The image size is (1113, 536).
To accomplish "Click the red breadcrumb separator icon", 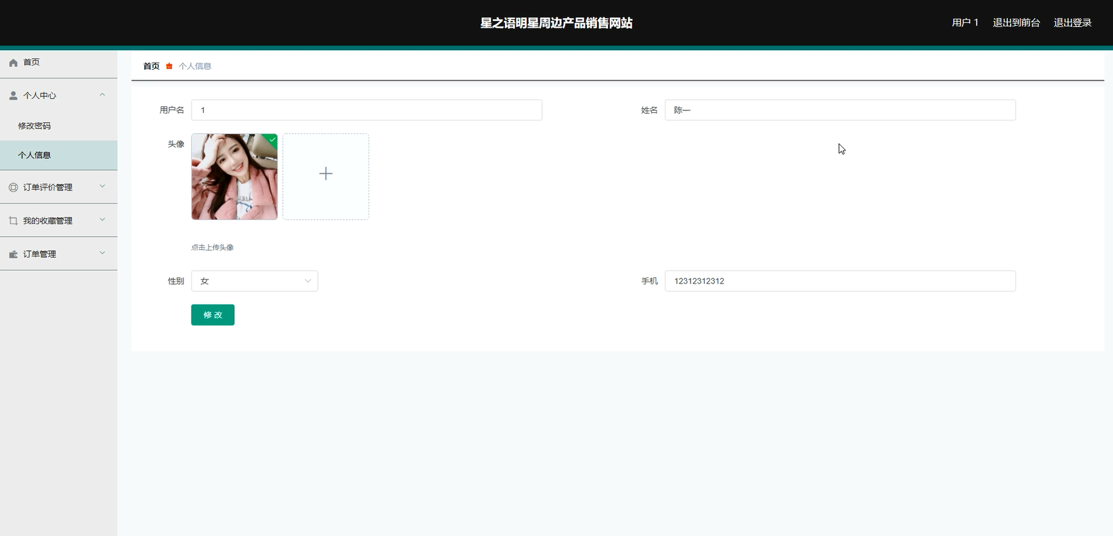I will tap(169, 66).
